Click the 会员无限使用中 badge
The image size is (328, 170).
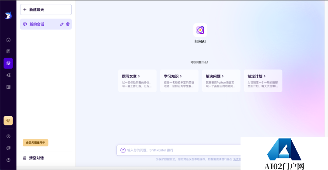35,142
